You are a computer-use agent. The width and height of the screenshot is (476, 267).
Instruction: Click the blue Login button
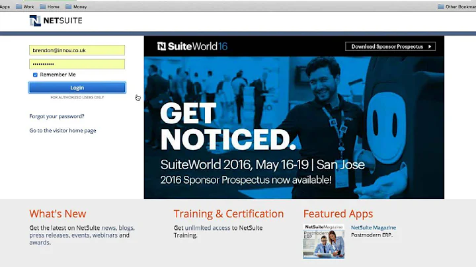click(77, 88)
